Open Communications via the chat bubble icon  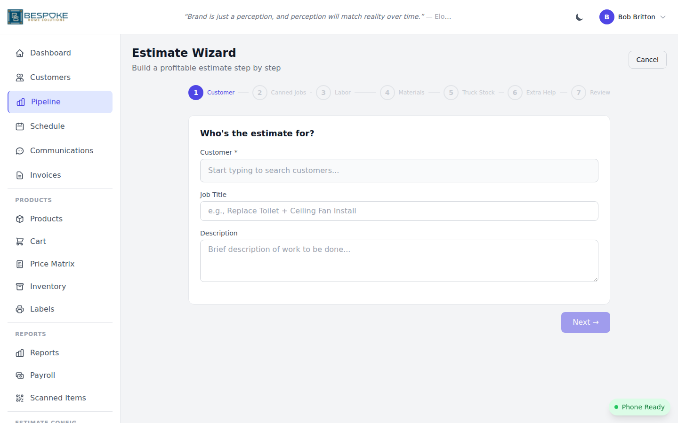click(x=19, y=150)
